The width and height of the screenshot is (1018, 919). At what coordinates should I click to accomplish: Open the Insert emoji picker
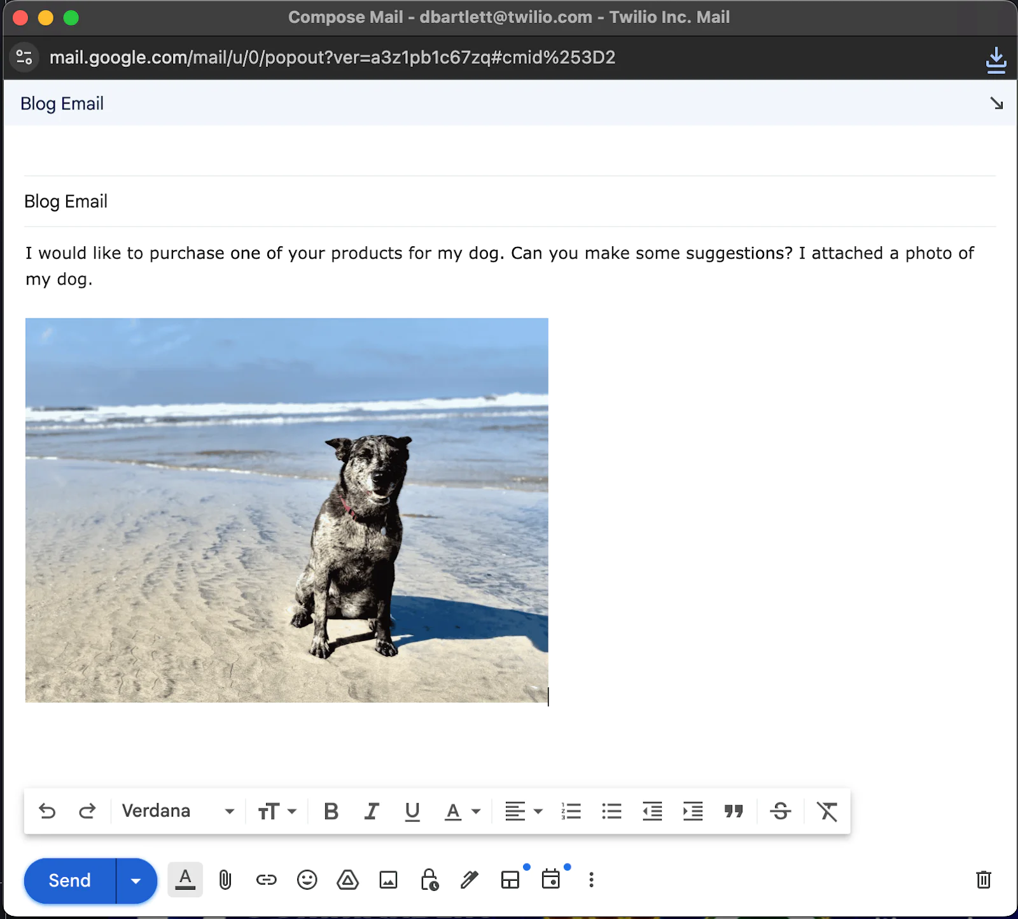tap(307, 880)
